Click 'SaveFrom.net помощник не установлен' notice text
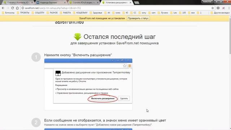Screen dimensions: 231x130 point(102,18)
